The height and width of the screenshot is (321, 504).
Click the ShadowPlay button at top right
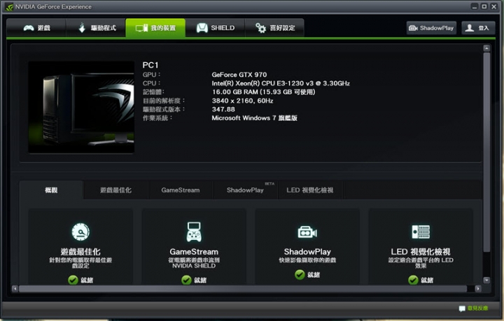coord(431,28)
